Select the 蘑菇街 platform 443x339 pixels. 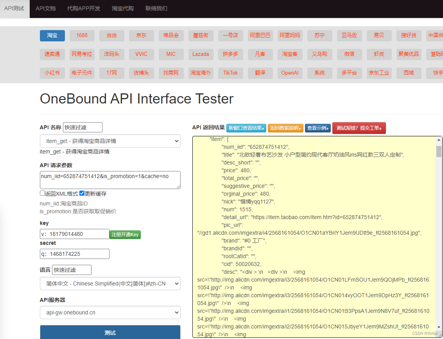click(201, 36)
